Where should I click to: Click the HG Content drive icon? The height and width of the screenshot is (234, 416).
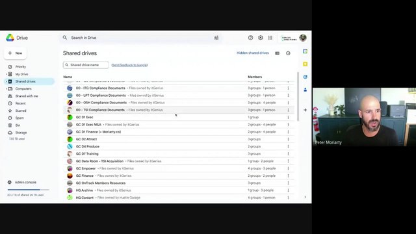(70, 198)
